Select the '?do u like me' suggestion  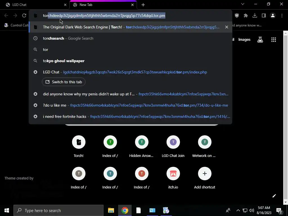pyautogui.click(x=130, y=105)
